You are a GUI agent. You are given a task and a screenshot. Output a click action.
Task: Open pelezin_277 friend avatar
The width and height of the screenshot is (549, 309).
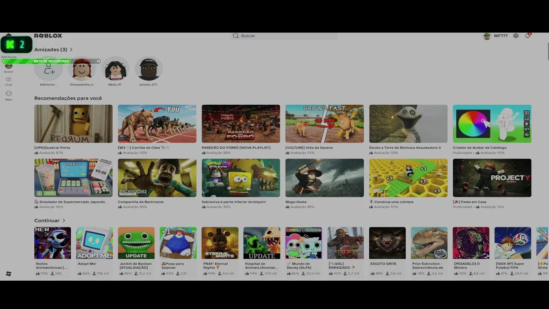pyautogui.click(x=149, y=69)
